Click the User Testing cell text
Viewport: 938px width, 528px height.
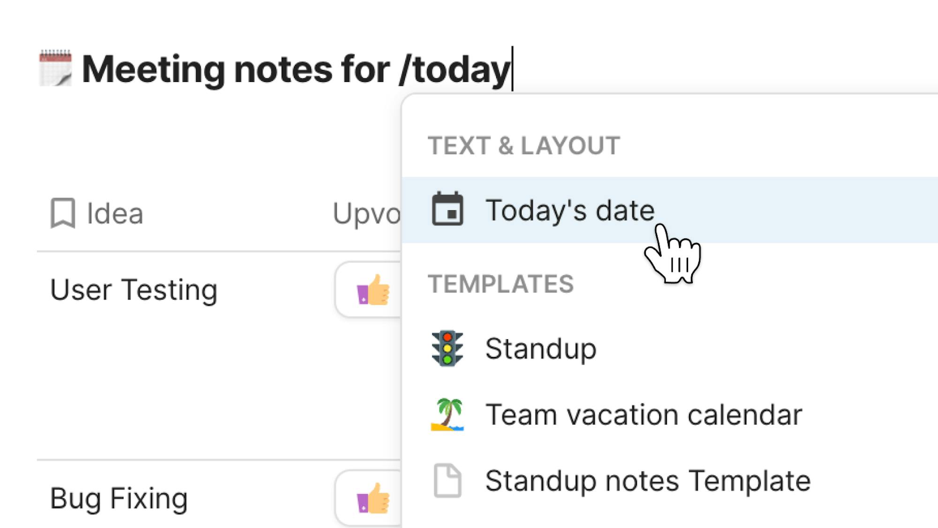point(134,290)
